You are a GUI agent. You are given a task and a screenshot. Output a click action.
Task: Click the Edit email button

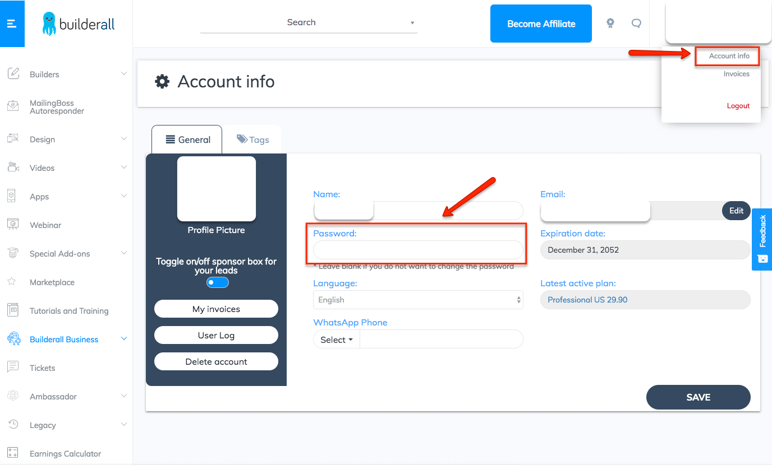(736, 211)
